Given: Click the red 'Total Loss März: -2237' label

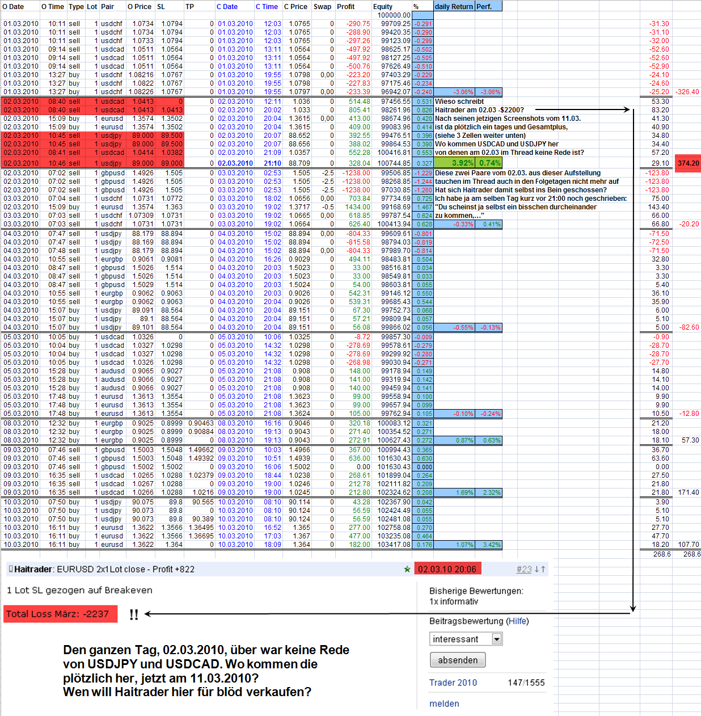Looking at the screenshot, I should [60, 614].
